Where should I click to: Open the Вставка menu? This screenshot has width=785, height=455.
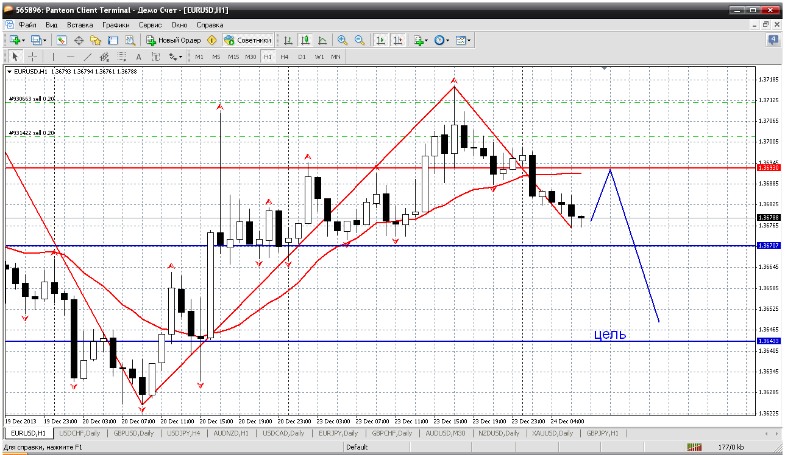(80, 25)
